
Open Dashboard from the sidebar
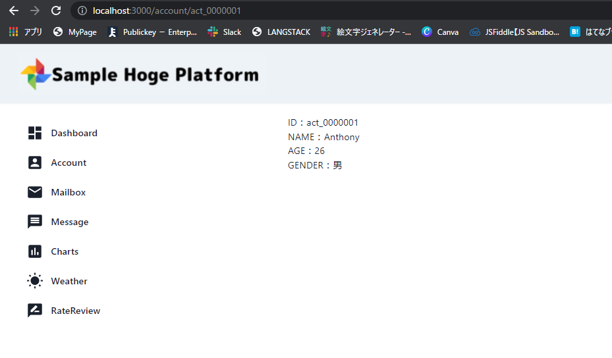tap(74, 133)
